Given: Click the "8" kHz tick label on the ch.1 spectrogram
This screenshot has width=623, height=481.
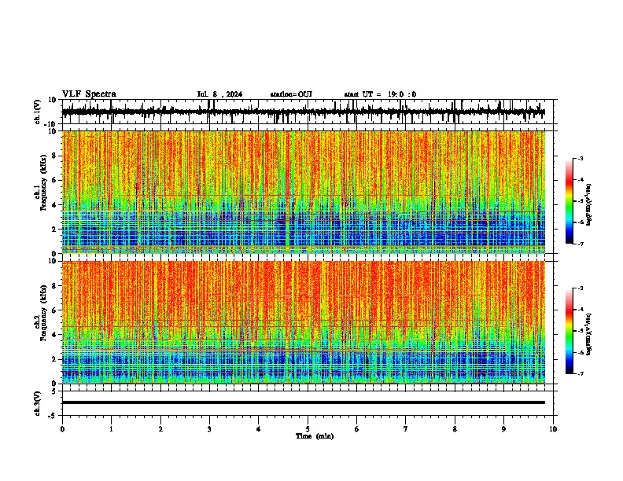Looking at the screenshot, I should 54,156.
